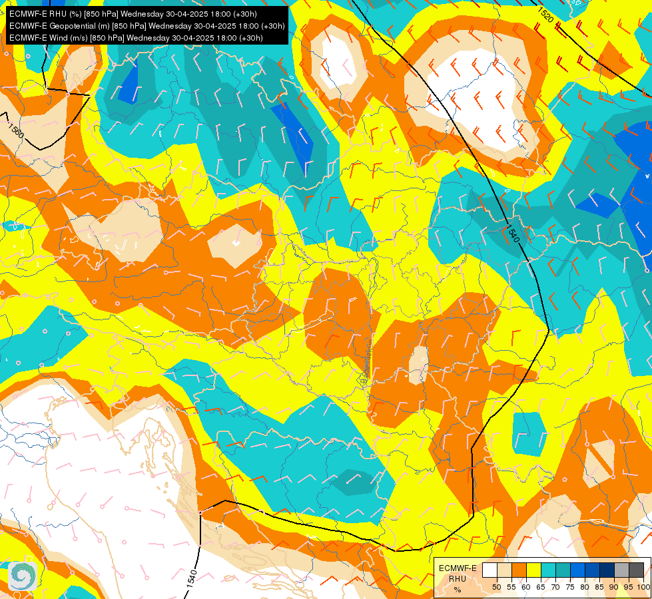Click the beige 50-55 legend swatch
Screen dimensions: 652x599
click(504, 570)
